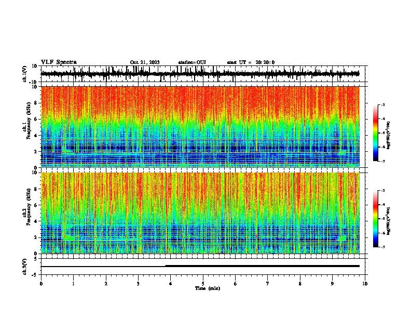
Task: Click the 'station=OUI' label
Action: coord(192,62)
